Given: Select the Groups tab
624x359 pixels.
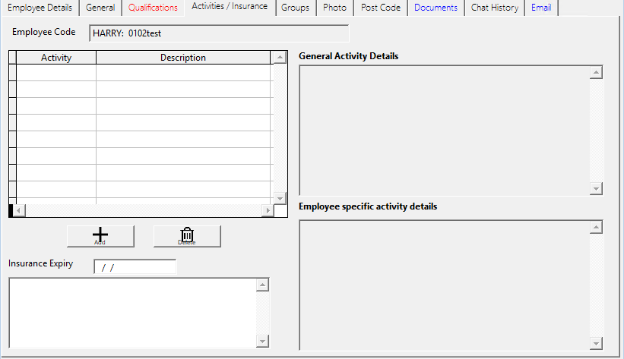Looking at the screenshot, I should click(x=294, y=8).
